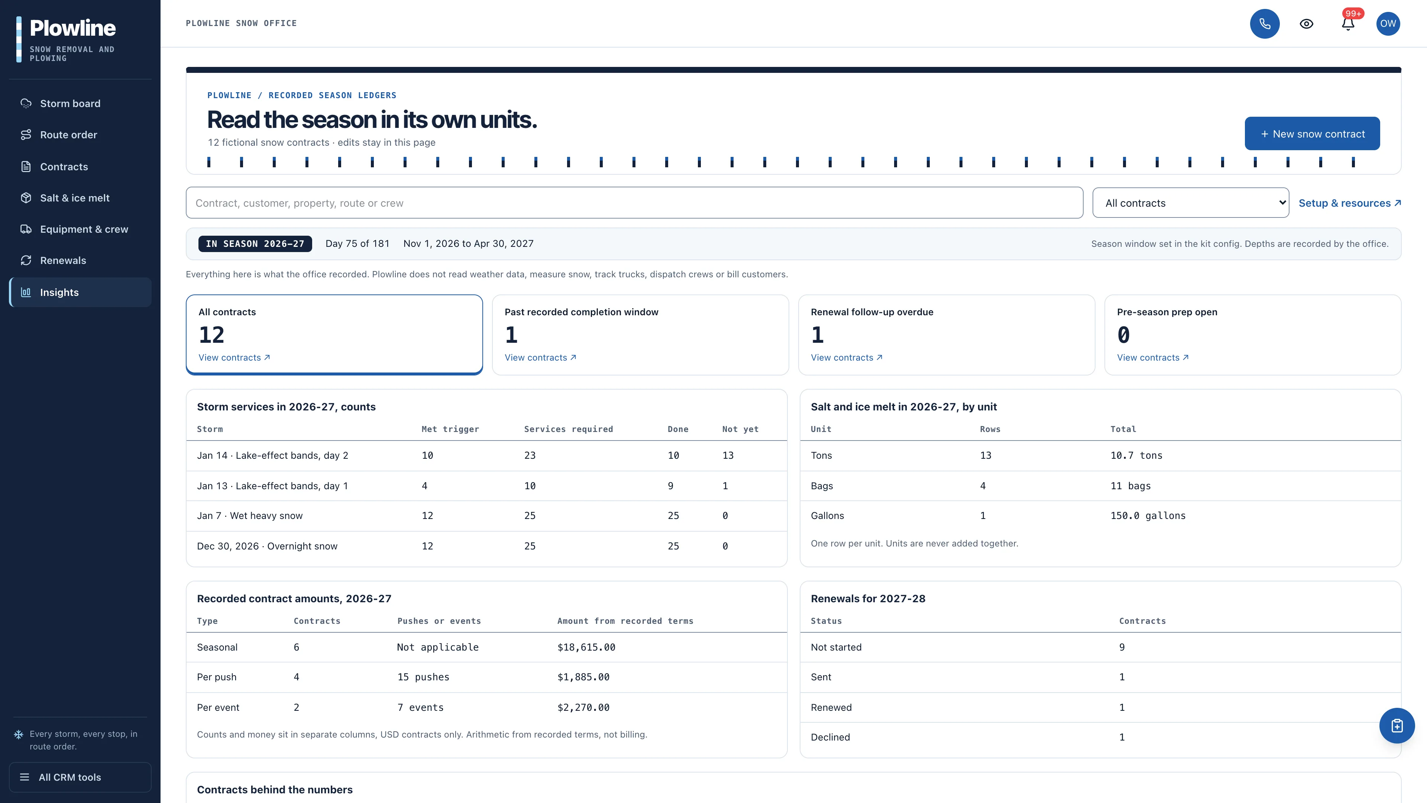Select the Renewal follow-up overdue card
Viewport: 1427px width, 803px height.
946,335
